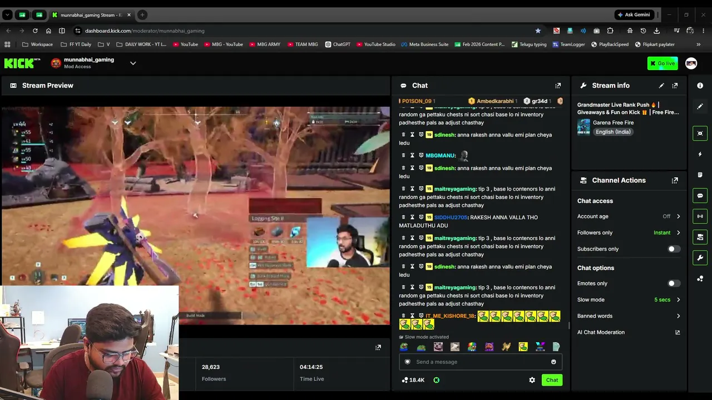The width and height of the screenshot is (712, 400).
Task: Open Followers only setting chevron
Action: click(678, 233)
